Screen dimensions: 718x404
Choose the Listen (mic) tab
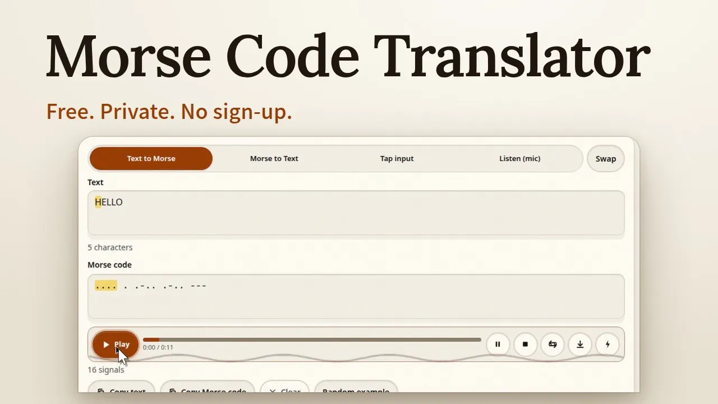(x=520, y=158)
